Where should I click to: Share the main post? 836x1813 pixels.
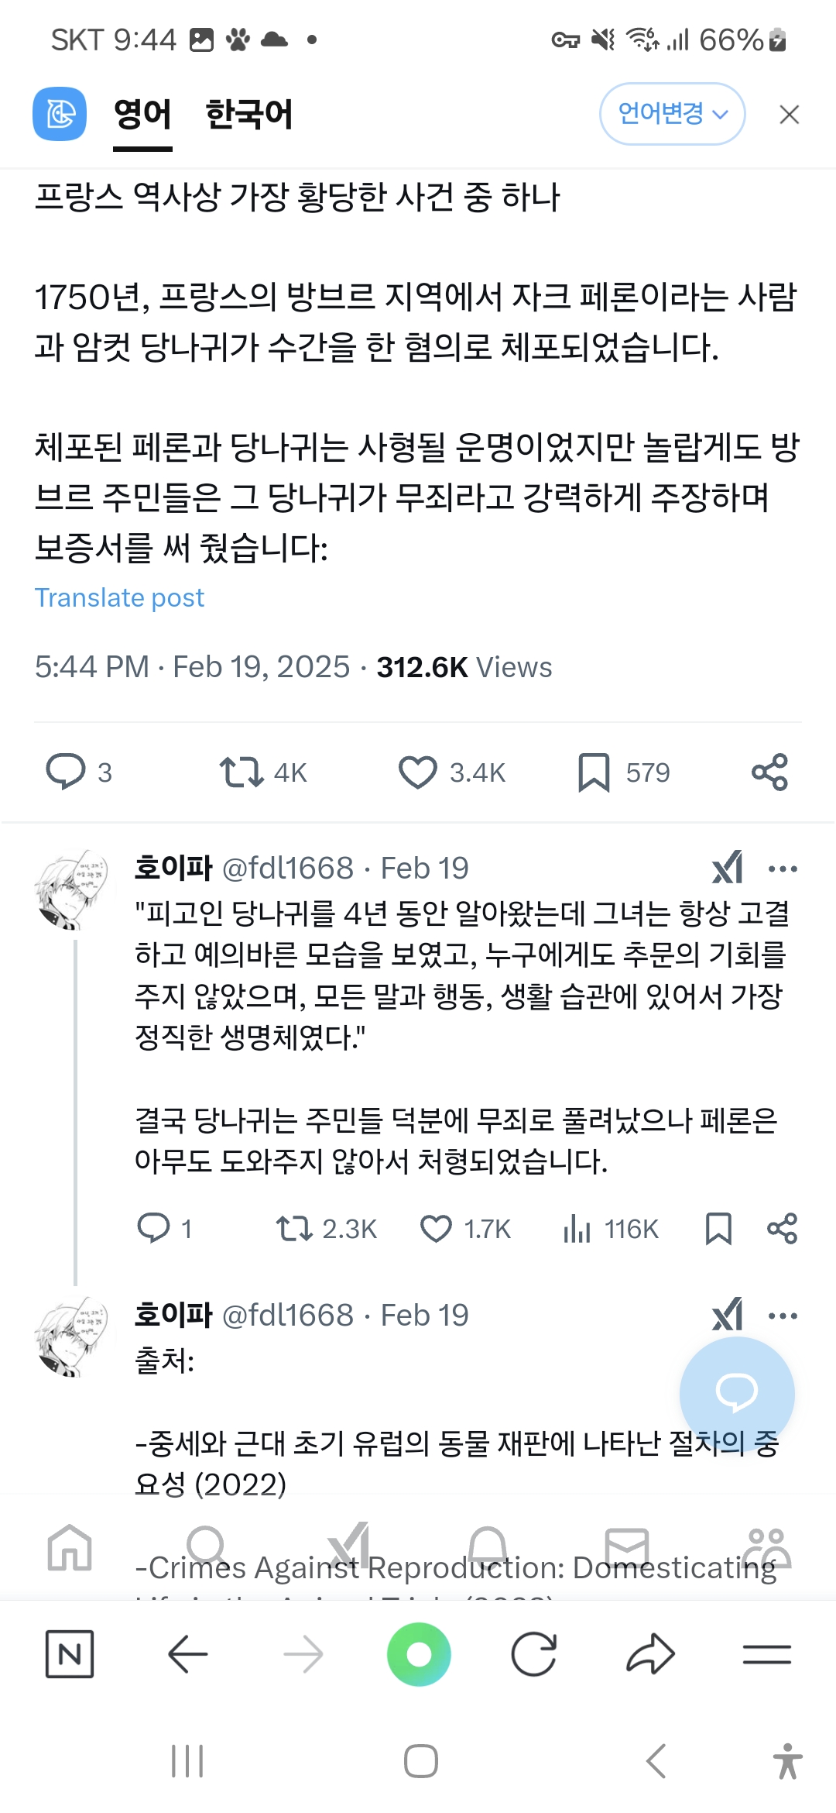click(x=769, y=772)
